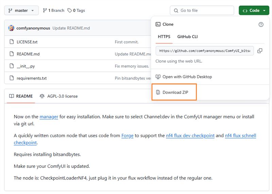Open the LICENSE.txt file
272x194 pixels.
(27, 42)
